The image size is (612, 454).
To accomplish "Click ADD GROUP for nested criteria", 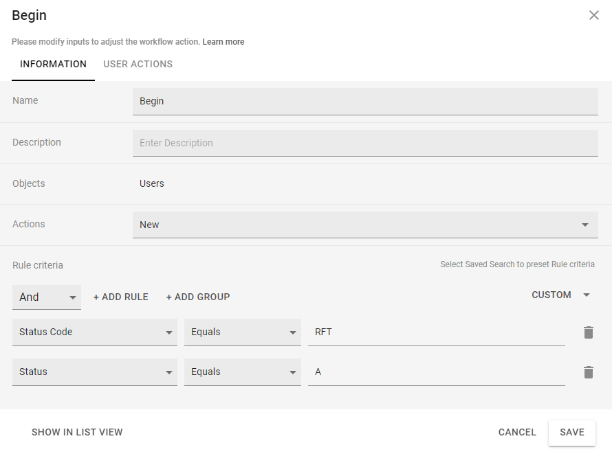I will pyautogui.click(x=197, y=297).
